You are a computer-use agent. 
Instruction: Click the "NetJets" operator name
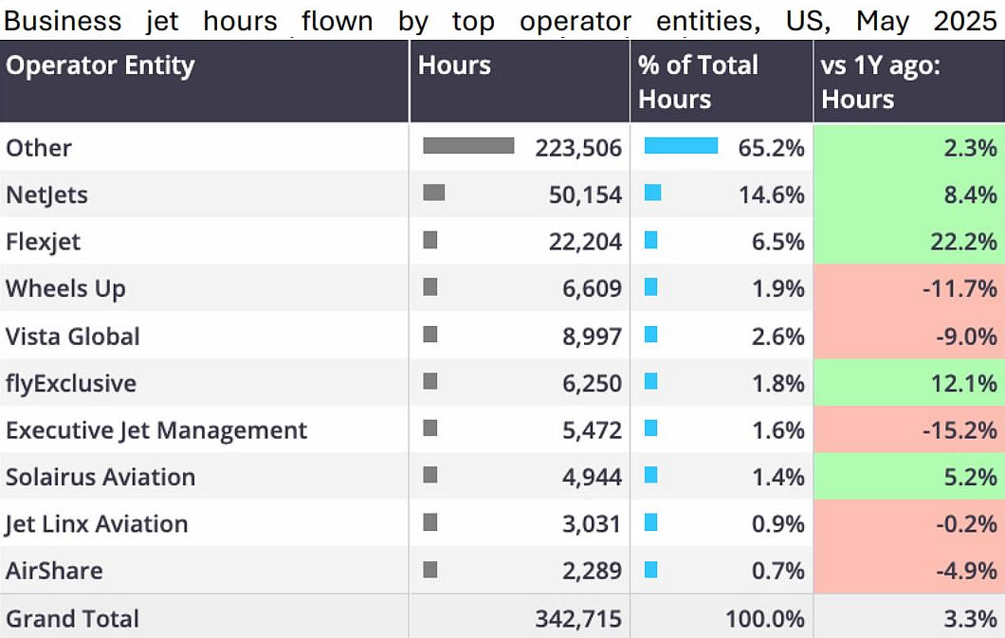click(46, 194)
